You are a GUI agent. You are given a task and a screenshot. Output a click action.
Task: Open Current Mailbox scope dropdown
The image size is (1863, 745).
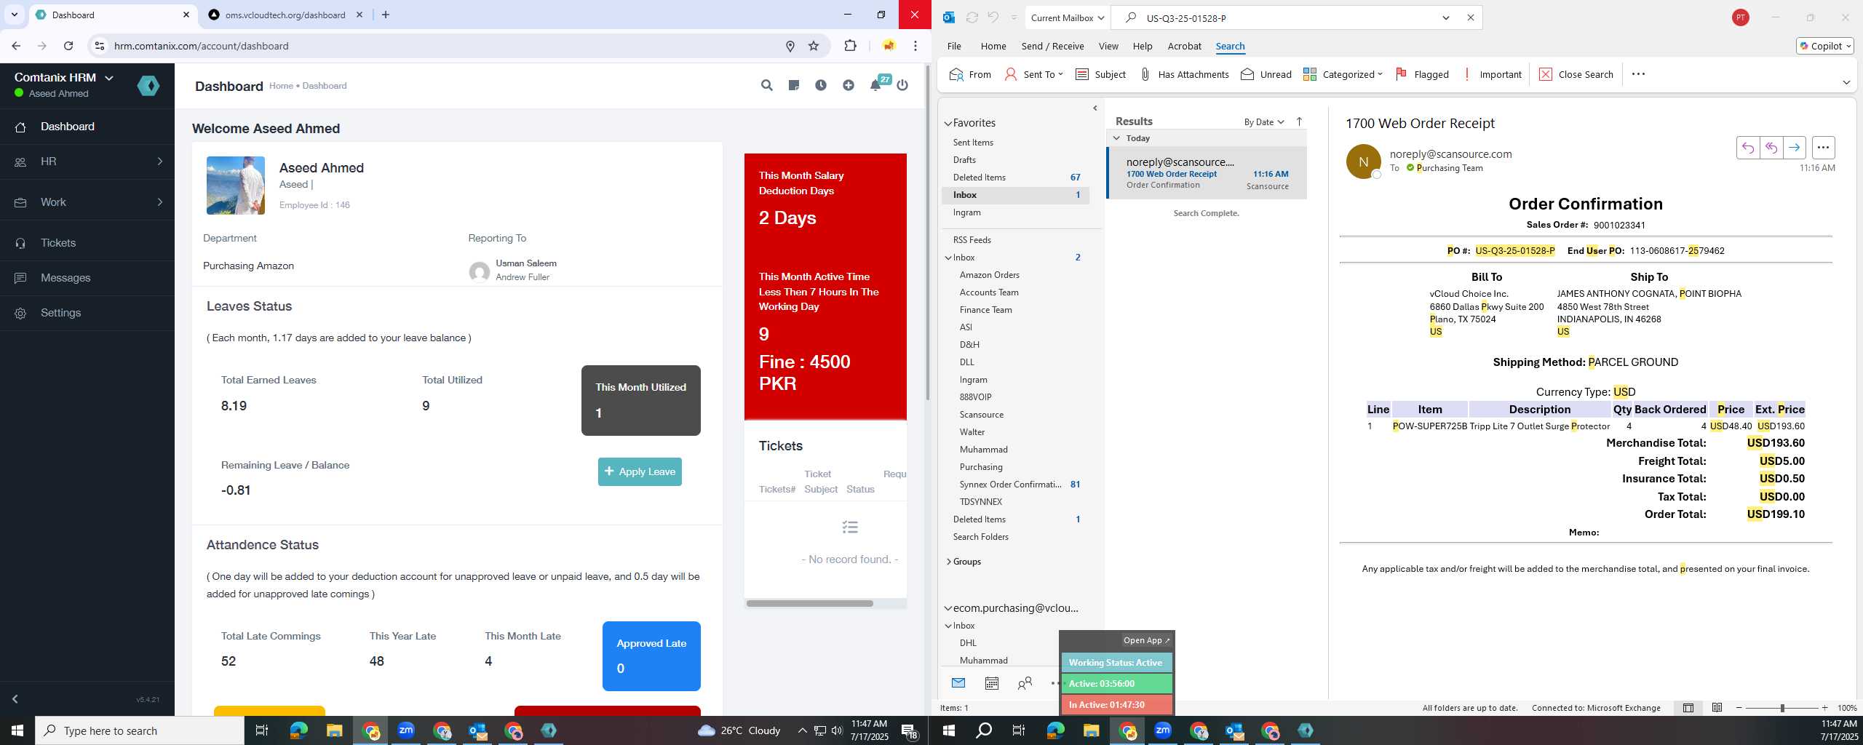tap(1067, 17)
